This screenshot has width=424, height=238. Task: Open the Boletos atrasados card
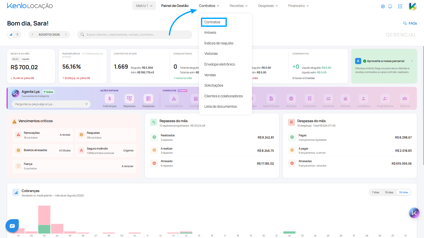tap(43, 150)
